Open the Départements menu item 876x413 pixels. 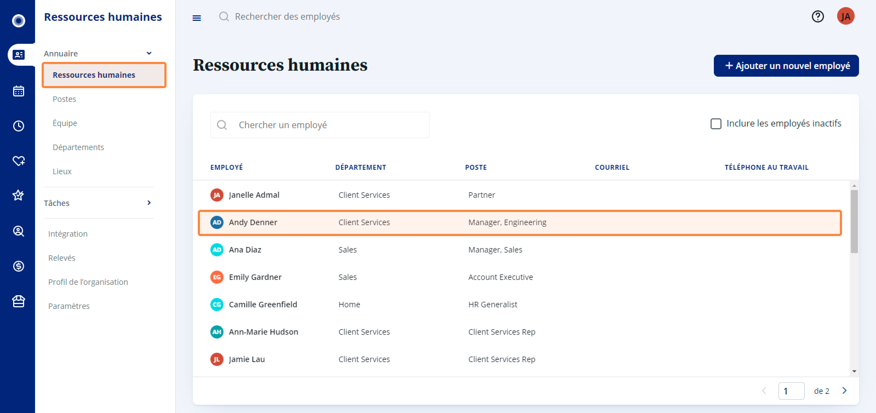[x=78, y=147]
